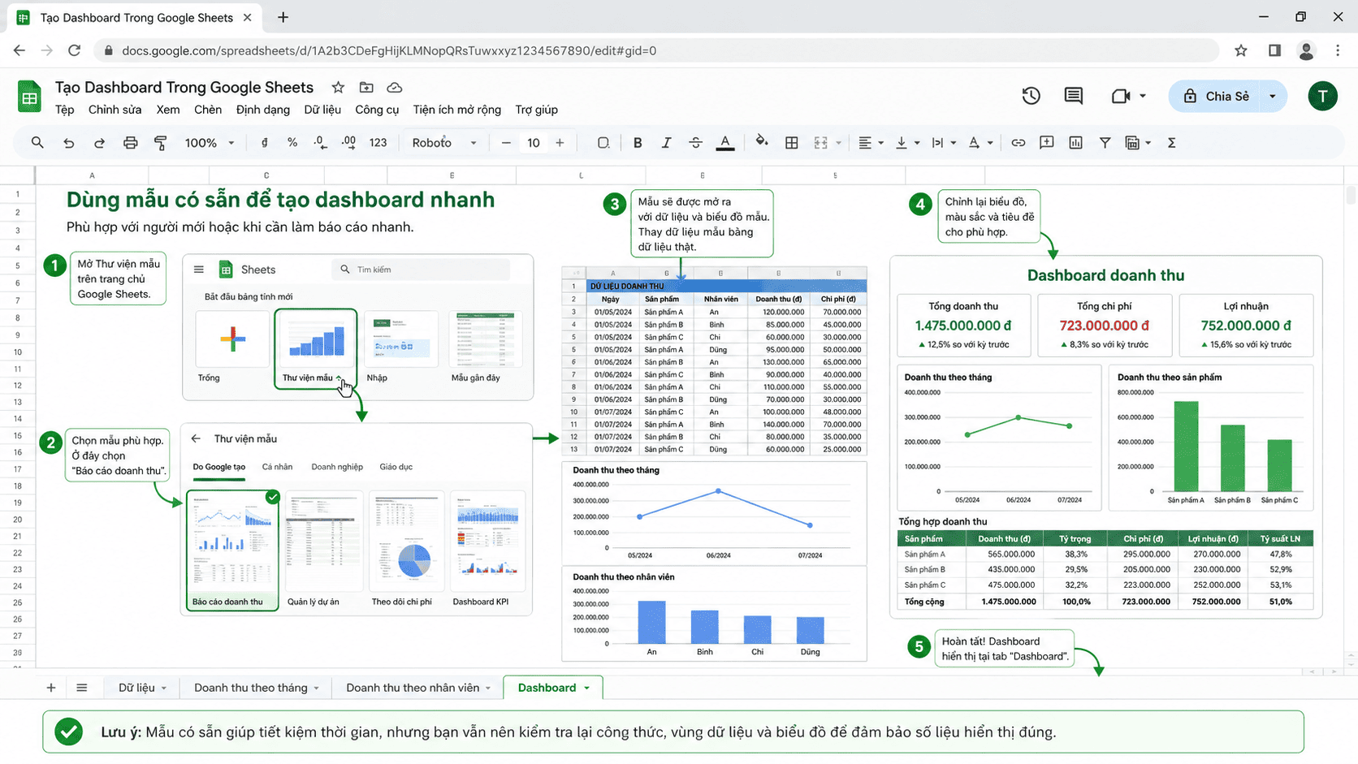Open the Tệp menu

64,110
